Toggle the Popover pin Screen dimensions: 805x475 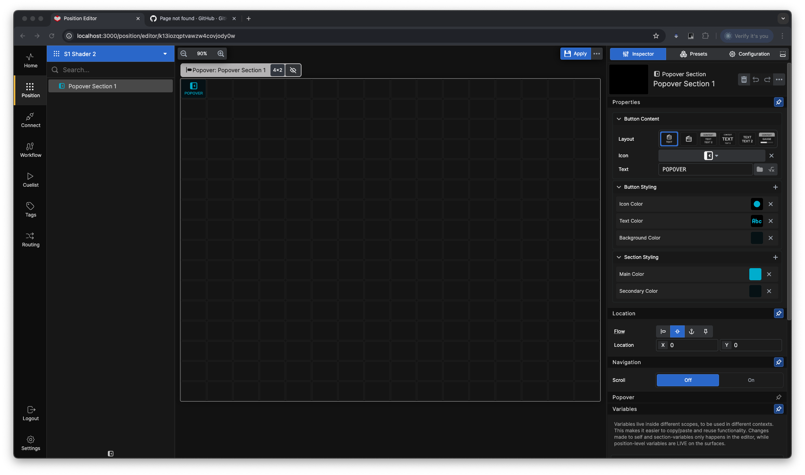[779, 397]
